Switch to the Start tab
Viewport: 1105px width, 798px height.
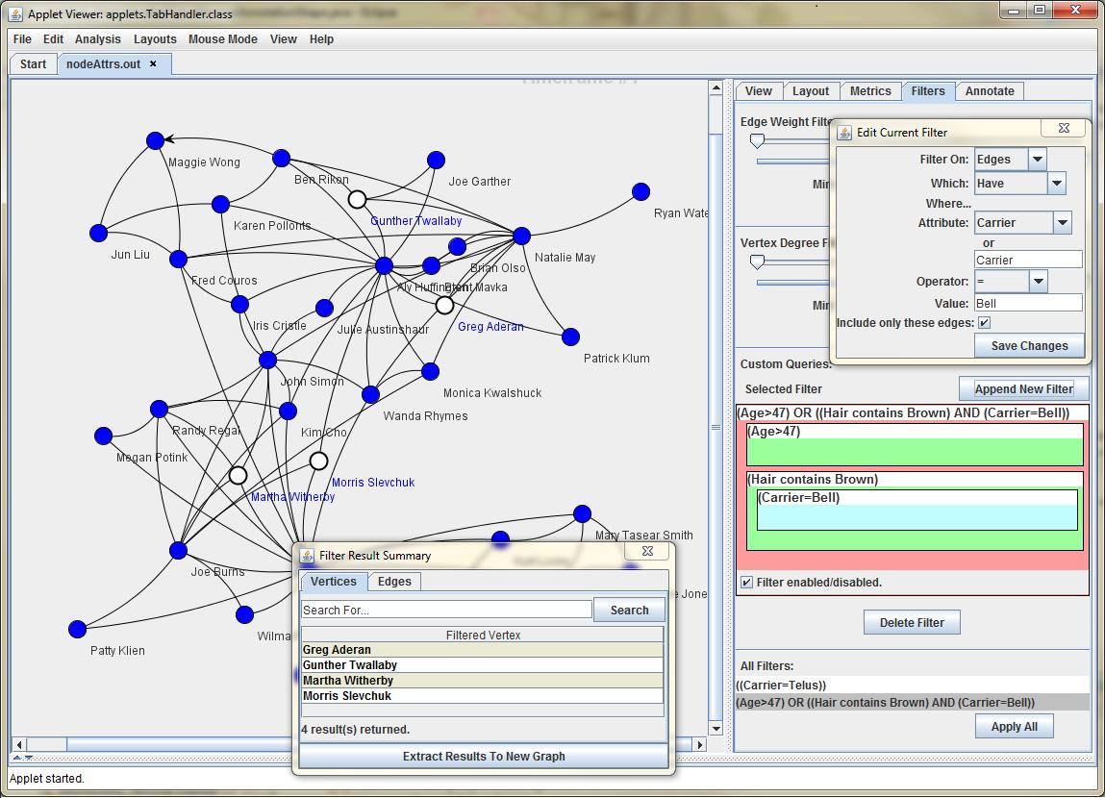coord(33,64)
